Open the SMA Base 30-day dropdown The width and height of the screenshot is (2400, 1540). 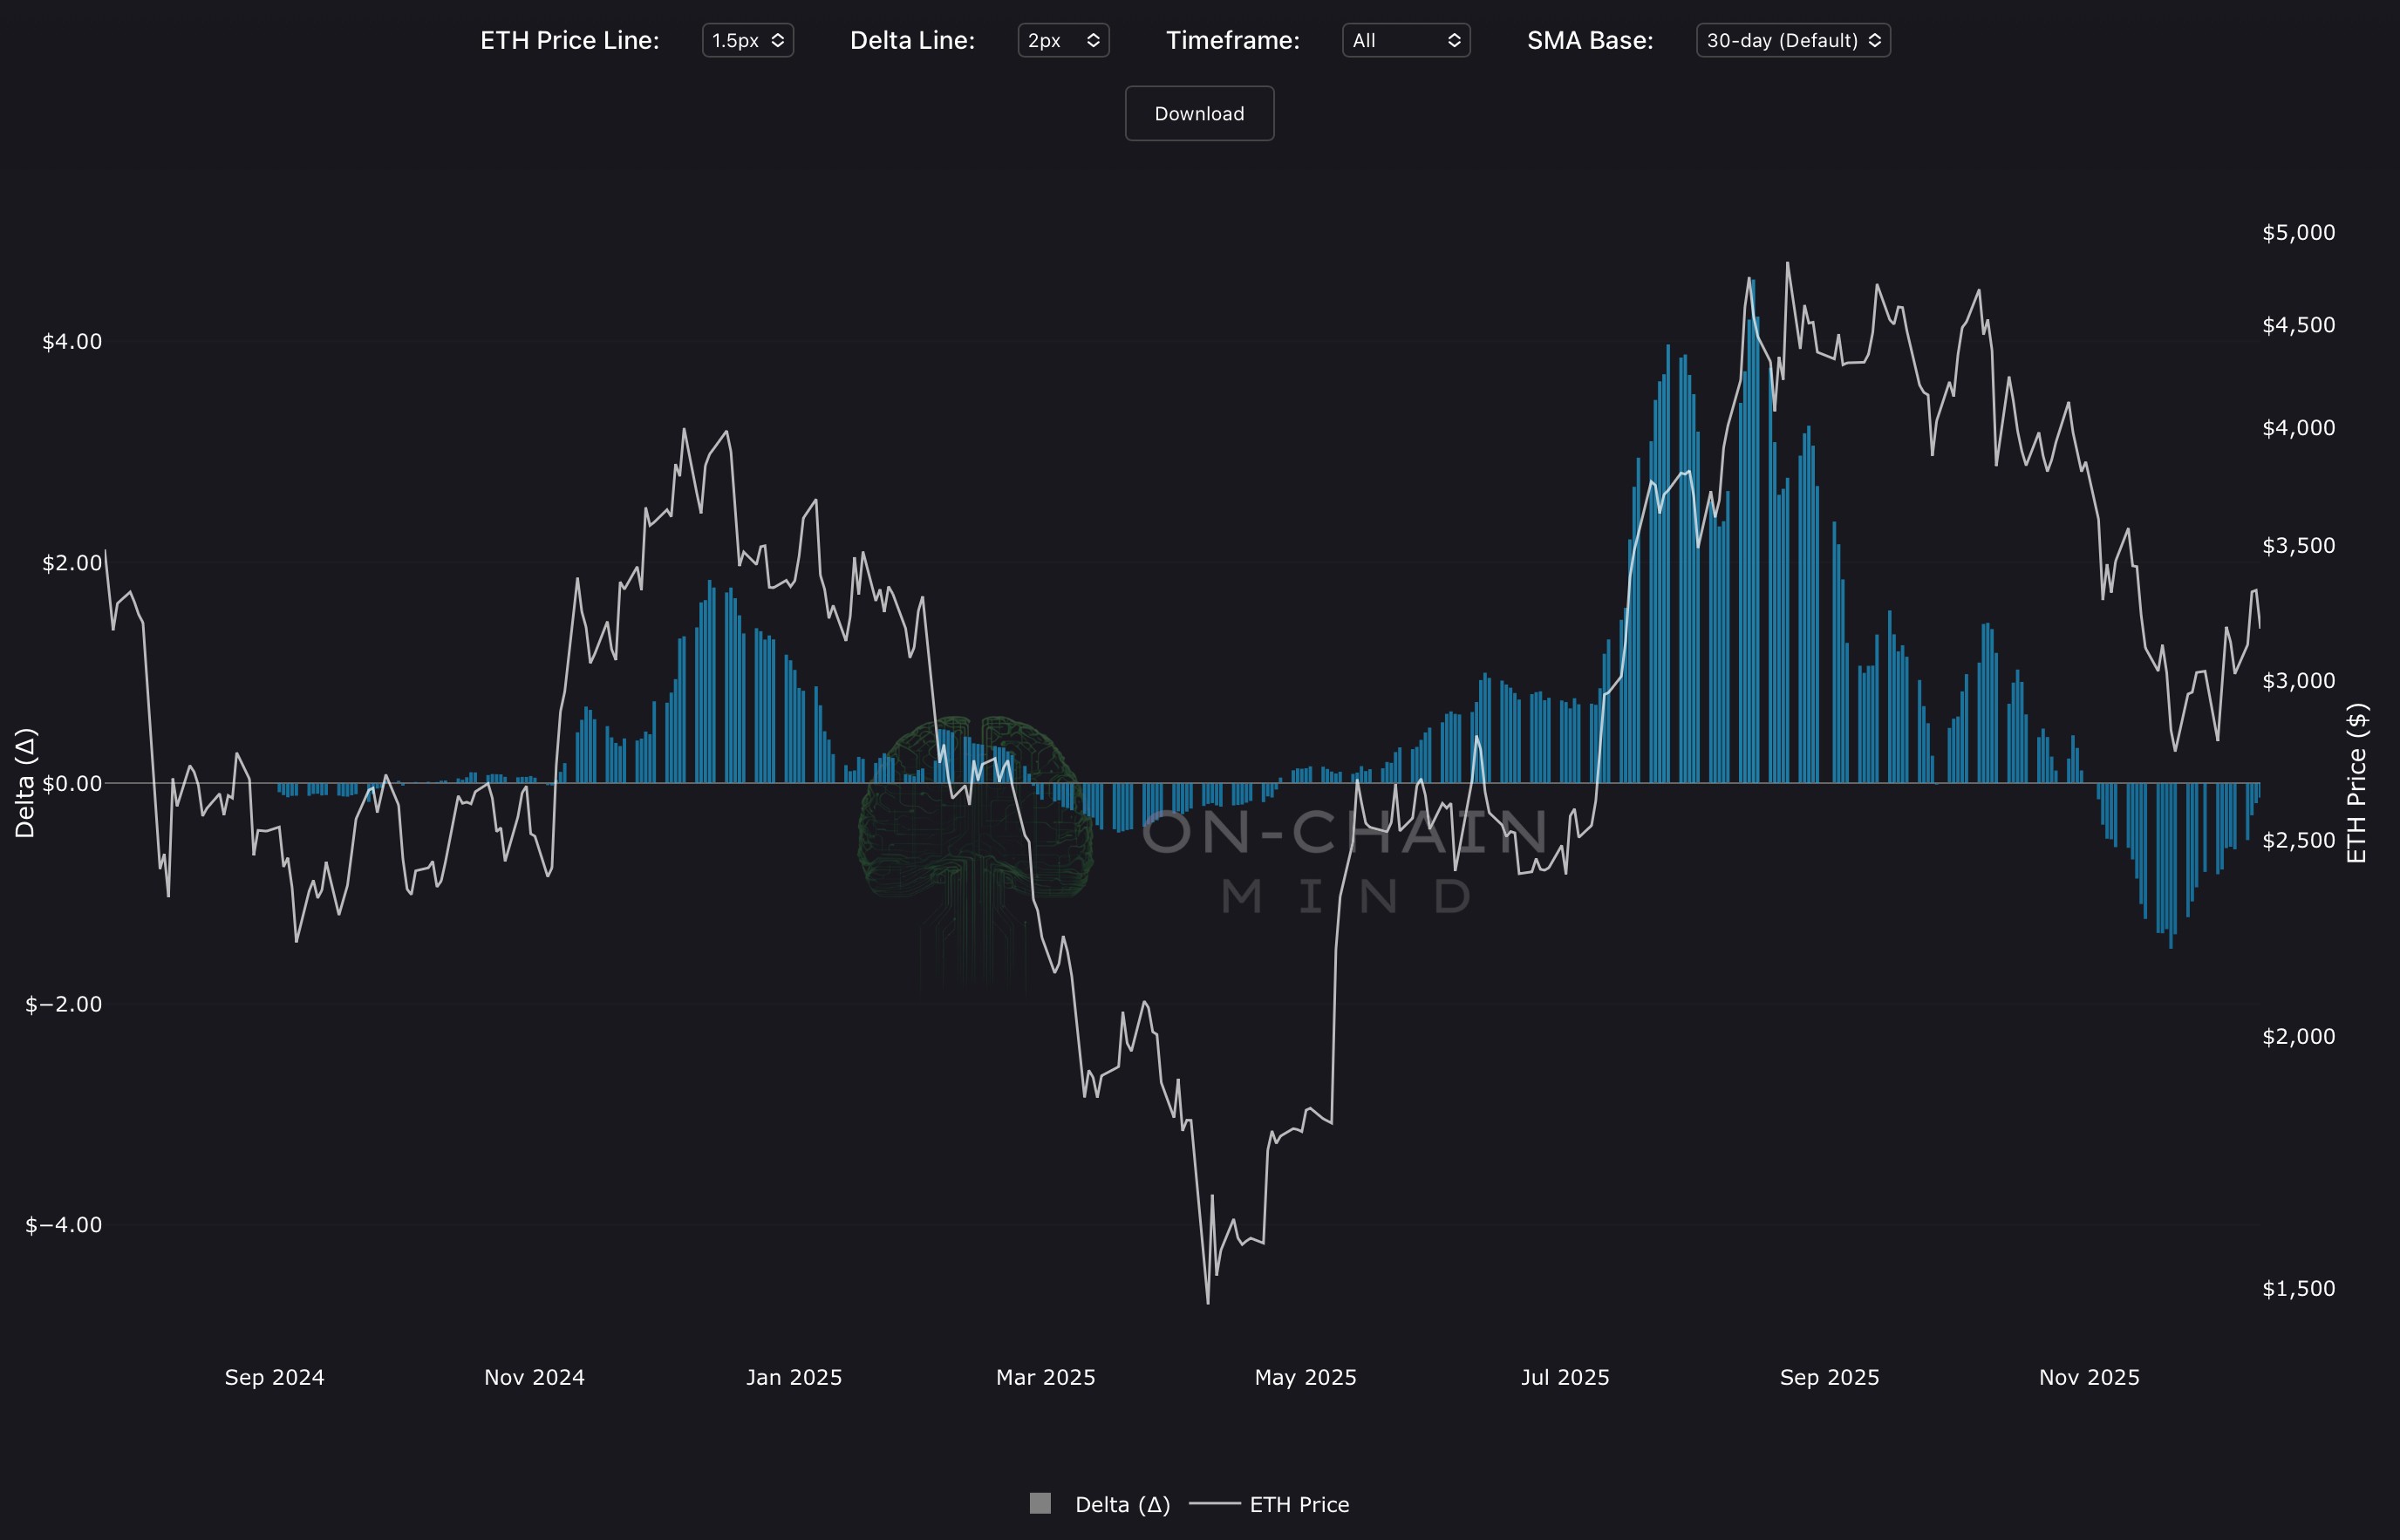click(1792, 40)
